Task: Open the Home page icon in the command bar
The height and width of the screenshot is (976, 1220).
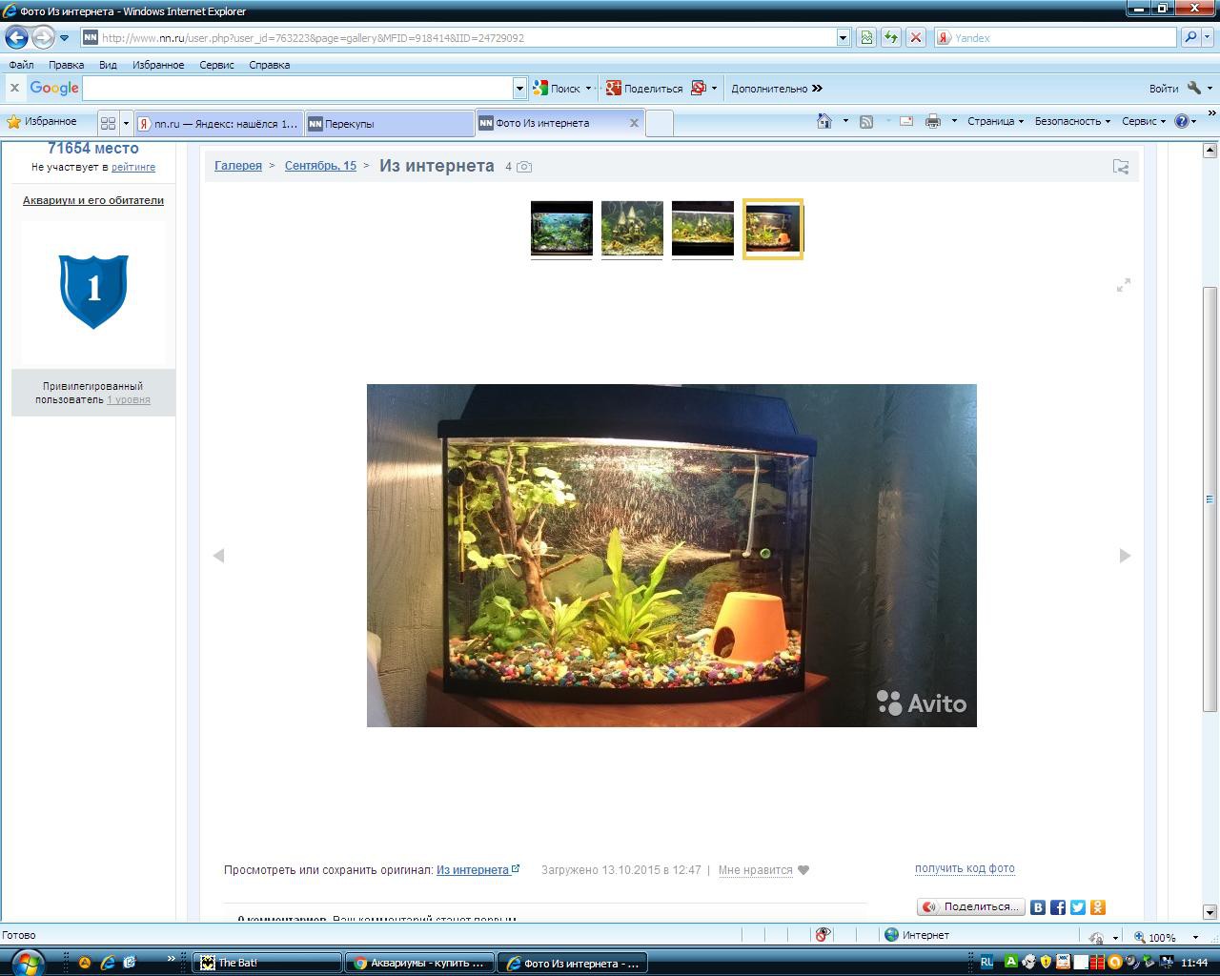Action: [x=824, y=121]
